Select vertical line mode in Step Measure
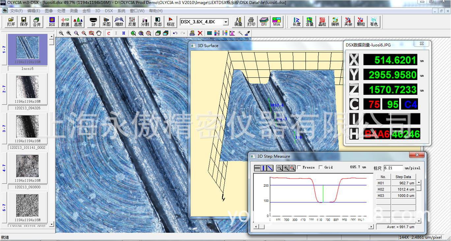This screenshot has width=451, height=241. (x=264, y=168)
